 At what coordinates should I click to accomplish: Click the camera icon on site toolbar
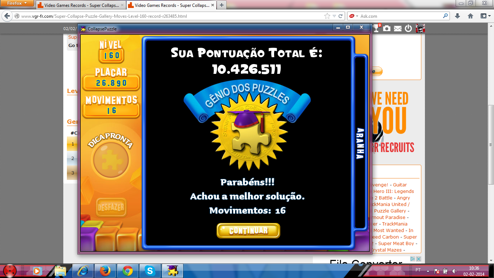pyautogui.click(x=387, y=28)
